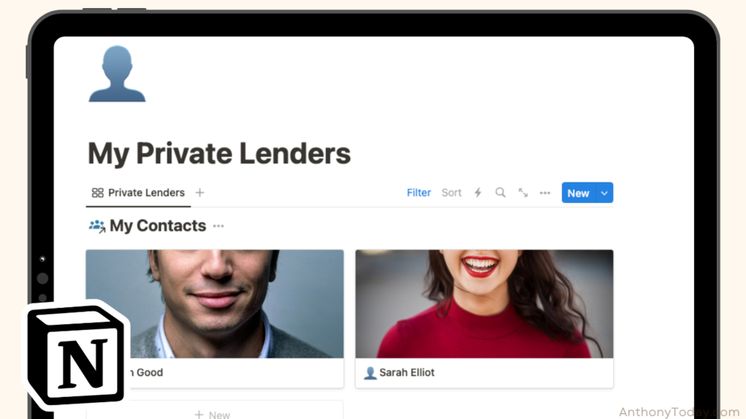Open the Sort options
Viewport: 746px width, 419px height.
click(451, 192)
